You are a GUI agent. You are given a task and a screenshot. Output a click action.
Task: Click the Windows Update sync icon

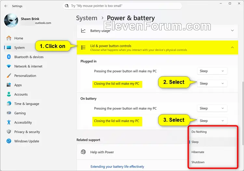pos(9,141)
